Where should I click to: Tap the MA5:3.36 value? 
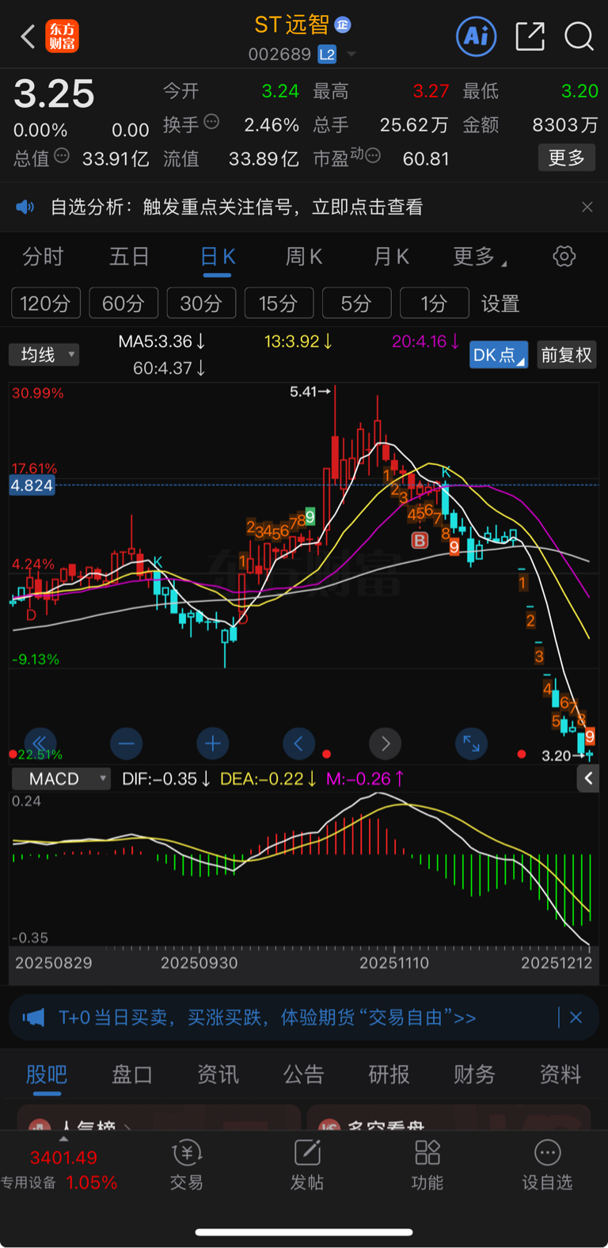[161, 341]
